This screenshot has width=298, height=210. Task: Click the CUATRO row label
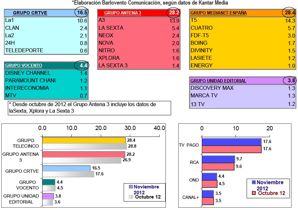tap(202, 28)
